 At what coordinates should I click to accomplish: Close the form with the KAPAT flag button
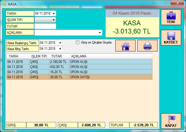[x=171, y=121]
